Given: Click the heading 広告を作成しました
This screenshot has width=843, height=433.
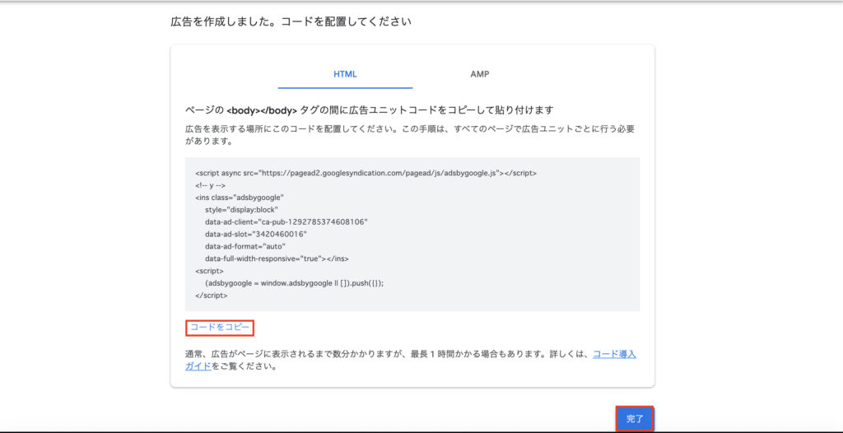Looking at the screenshot, I should [291, 22].
